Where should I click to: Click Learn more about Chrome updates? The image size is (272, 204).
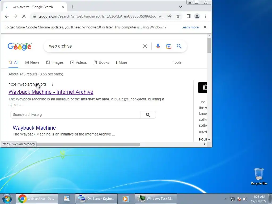(190, 27)
